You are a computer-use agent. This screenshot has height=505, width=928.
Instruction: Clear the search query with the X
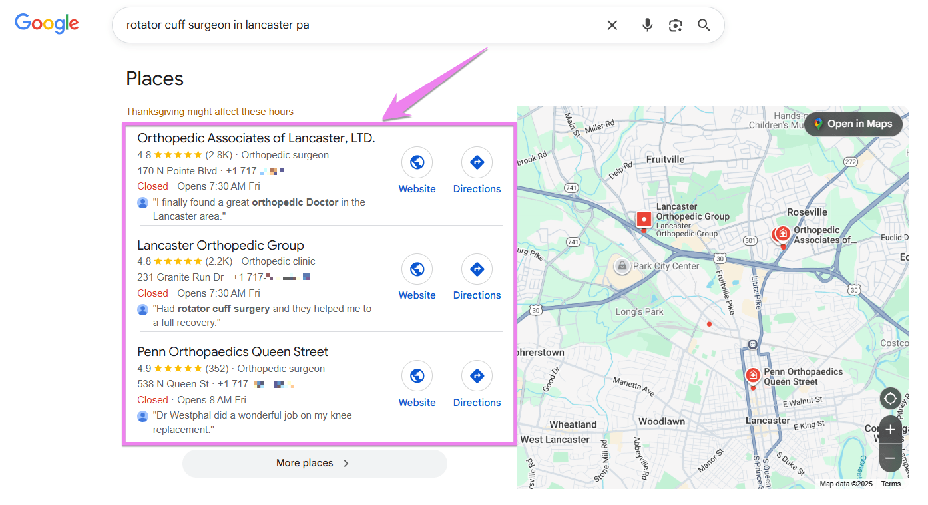point(612,25)
